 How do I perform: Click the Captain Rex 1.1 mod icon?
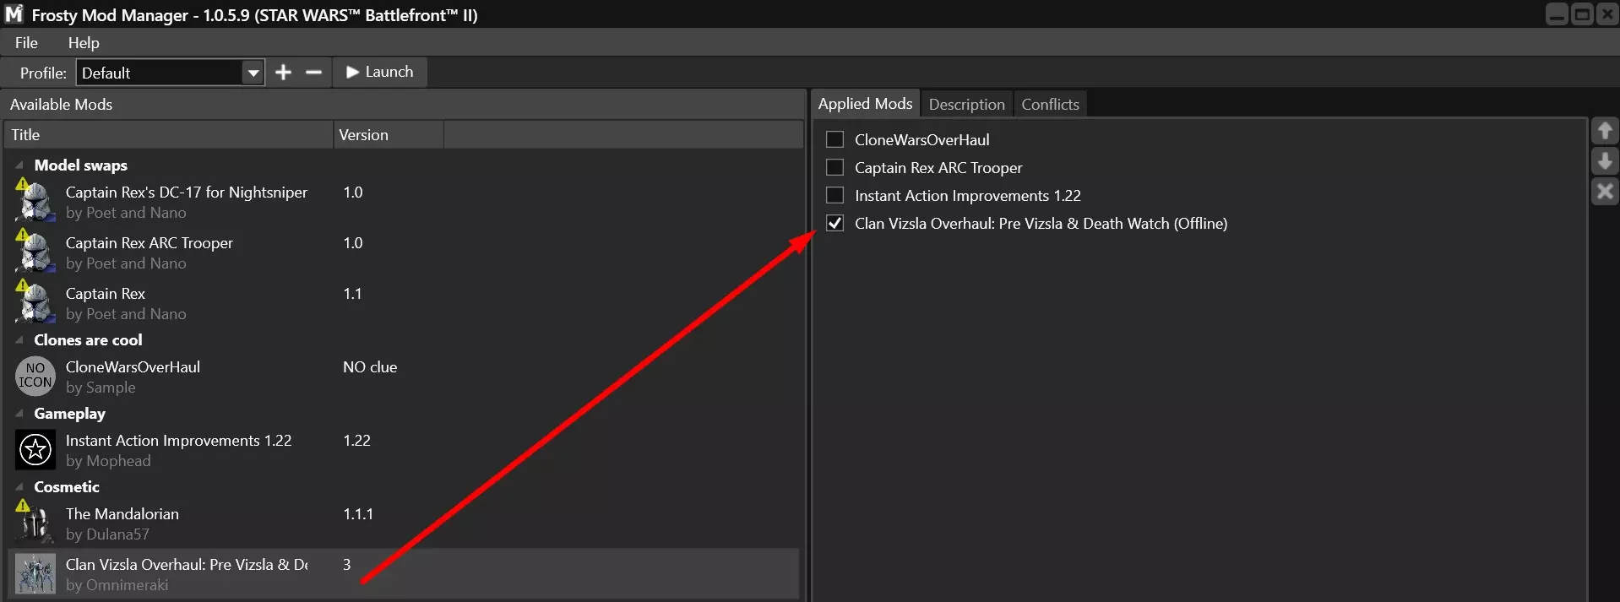point(35,303)
